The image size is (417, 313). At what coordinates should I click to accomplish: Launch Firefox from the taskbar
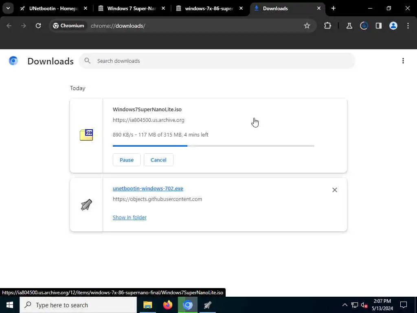click(167, 305)
